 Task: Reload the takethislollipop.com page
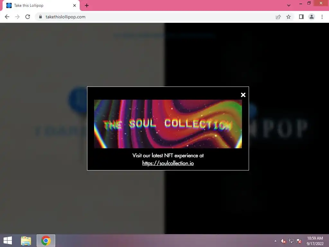pos(28,17)
